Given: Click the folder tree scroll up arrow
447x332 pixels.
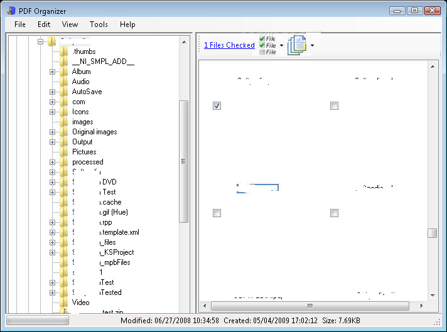Looking at the screenshot, I should tap(184, 42).
